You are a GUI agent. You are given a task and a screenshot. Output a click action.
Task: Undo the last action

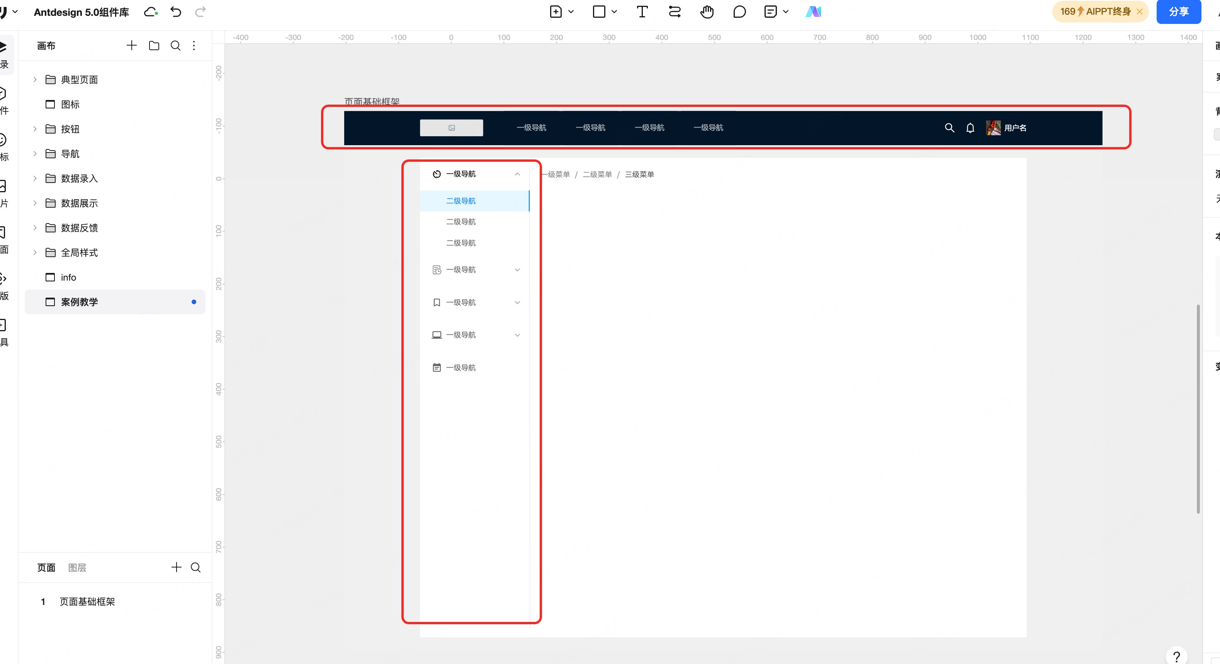(x=176, y=12)
